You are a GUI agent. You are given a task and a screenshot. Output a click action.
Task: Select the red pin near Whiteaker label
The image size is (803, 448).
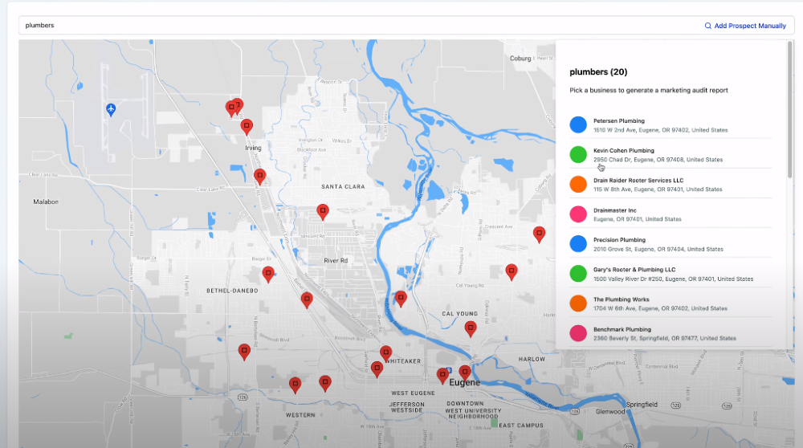[385, 352]
